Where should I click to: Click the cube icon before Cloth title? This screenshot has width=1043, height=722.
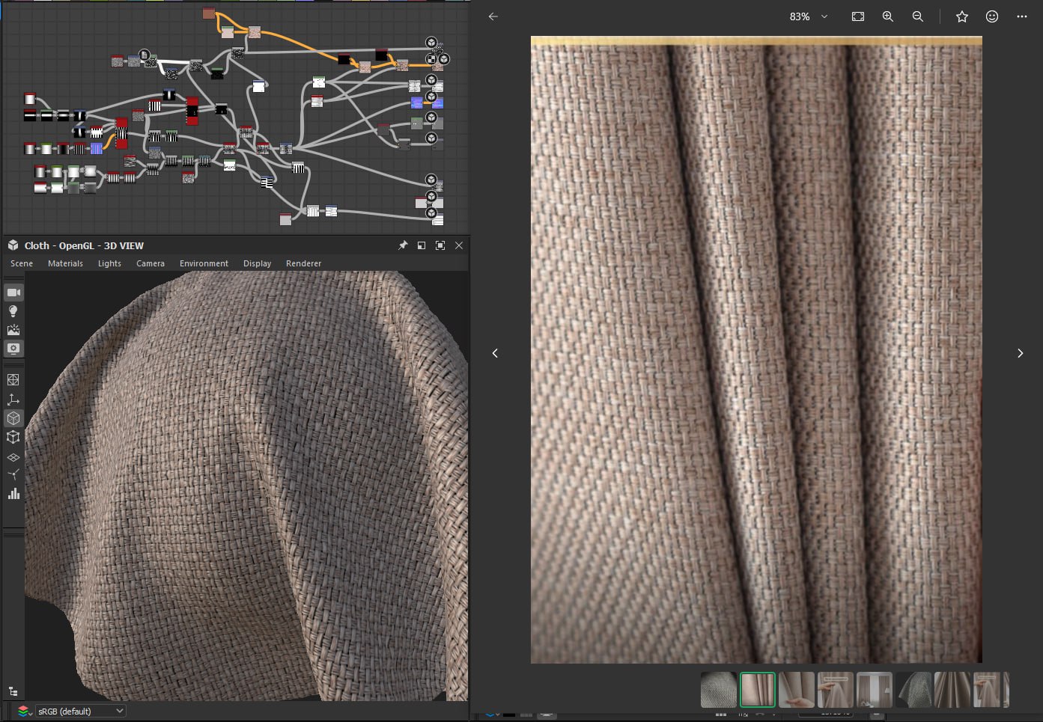tap(13, 245)
